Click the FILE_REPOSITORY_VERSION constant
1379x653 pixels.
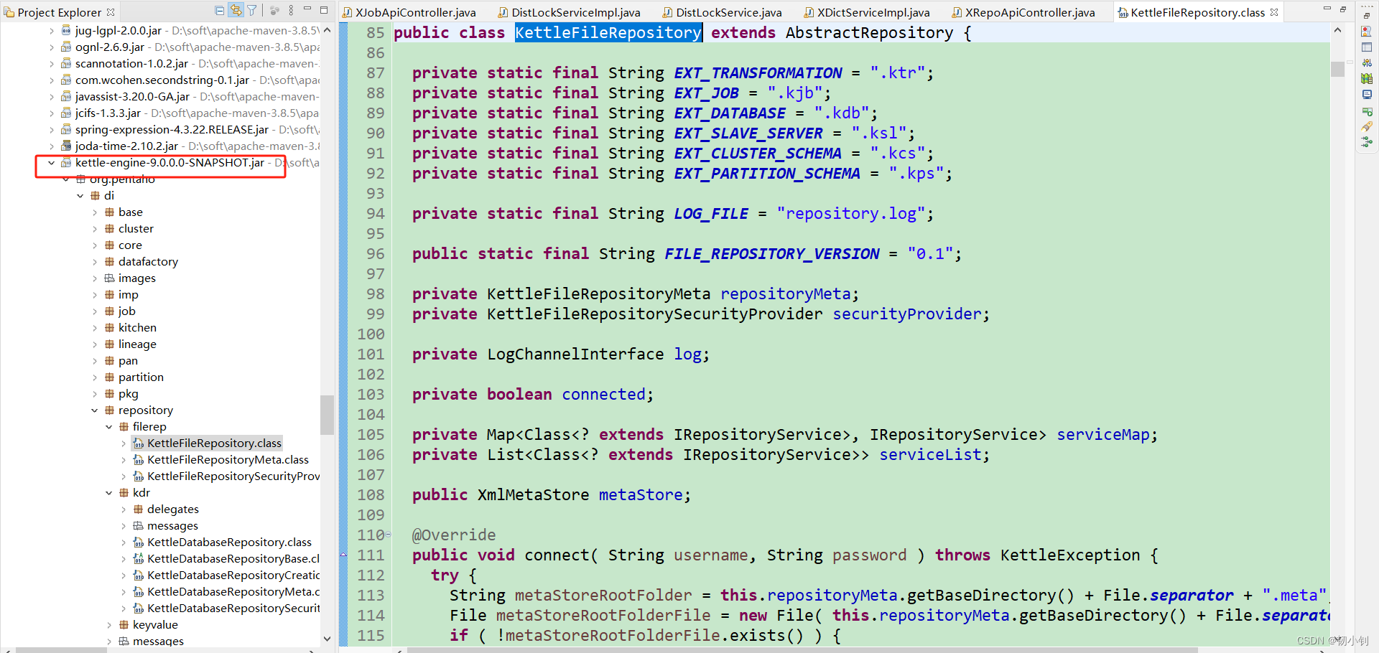pos(772,253)
